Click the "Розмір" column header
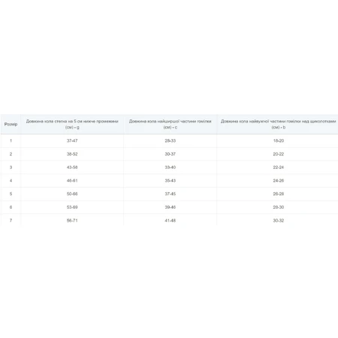The height and width of the screenshot is (338, 338). click(x=11, y=124)
